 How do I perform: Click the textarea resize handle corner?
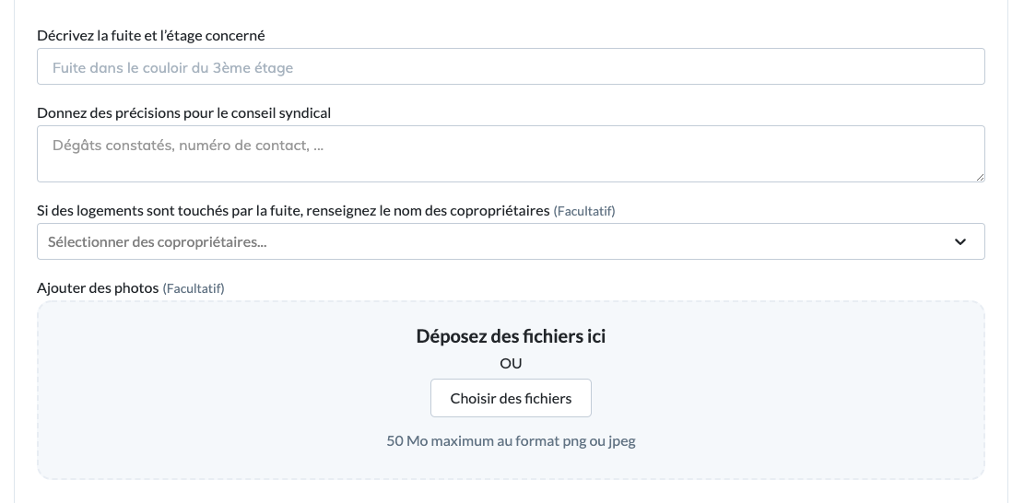tap(980, 177)
